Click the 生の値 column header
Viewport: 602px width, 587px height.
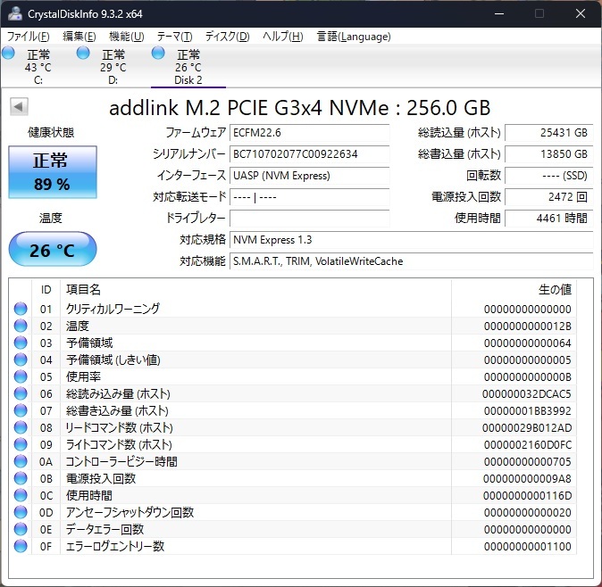tap(514, 289)
